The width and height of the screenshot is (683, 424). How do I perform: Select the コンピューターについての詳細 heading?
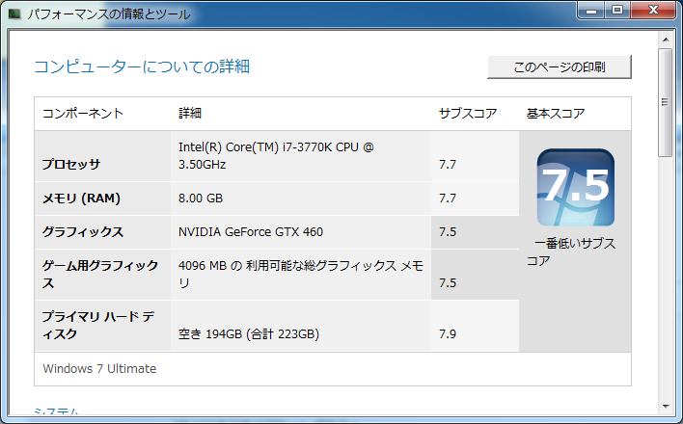click(142, 66)
